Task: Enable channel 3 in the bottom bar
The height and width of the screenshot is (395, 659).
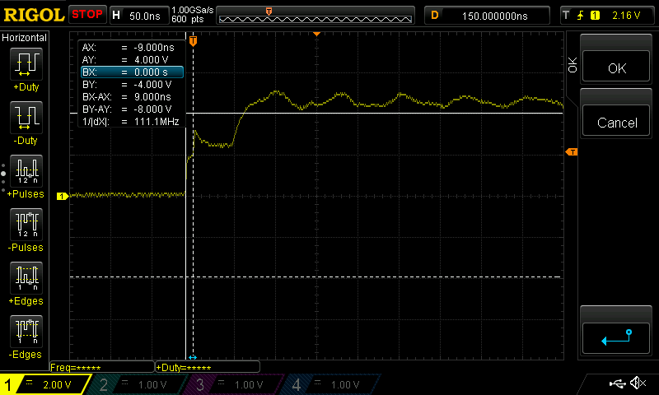Action: pyautogui.click(x=235, y=384)
